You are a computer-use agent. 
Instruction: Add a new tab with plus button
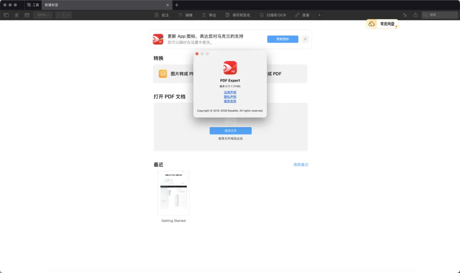pyautogui.click(x=177, y=5)
